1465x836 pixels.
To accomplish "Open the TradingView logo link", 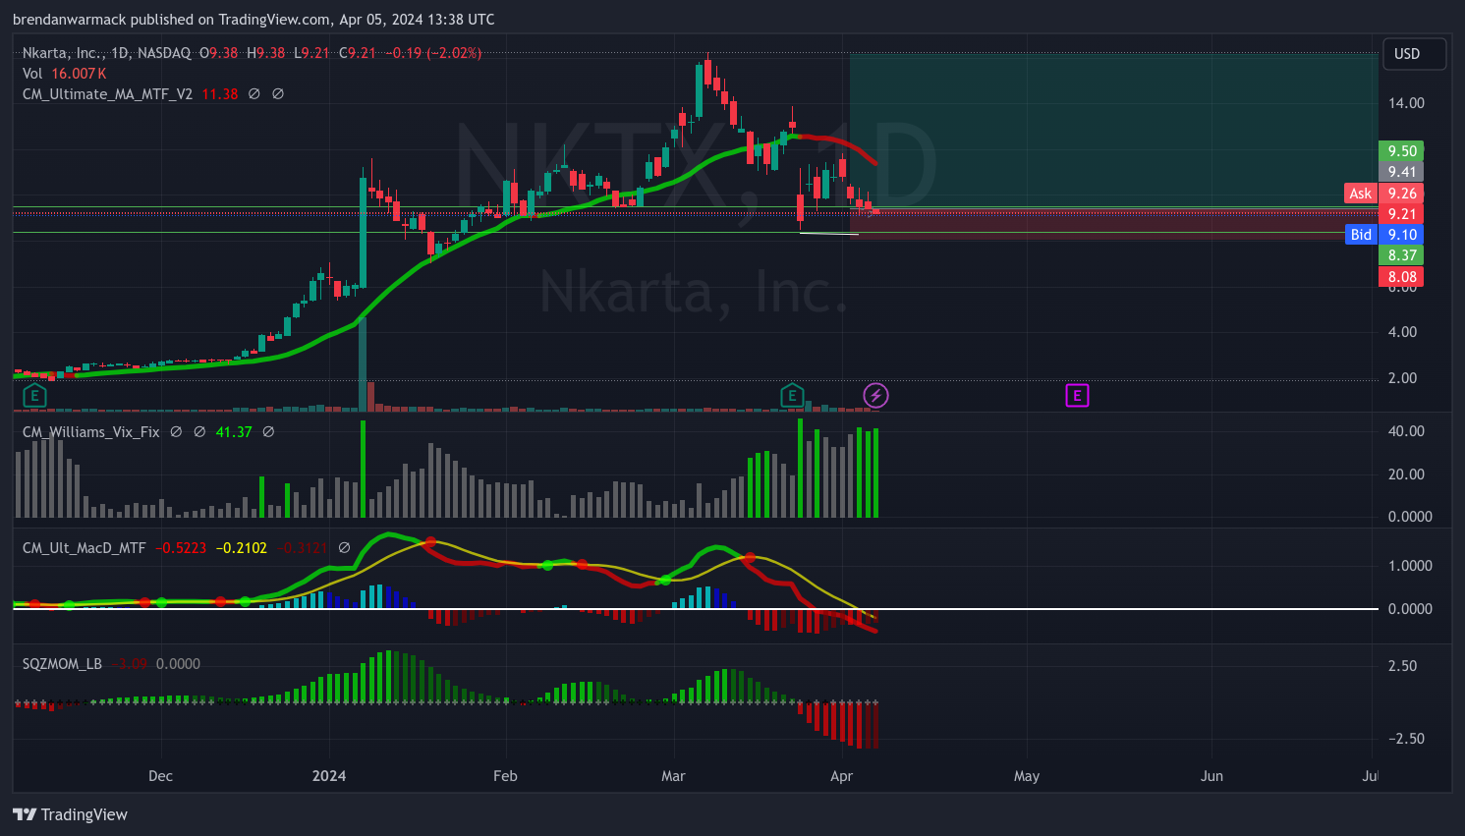I will click(x=71, y=814).
